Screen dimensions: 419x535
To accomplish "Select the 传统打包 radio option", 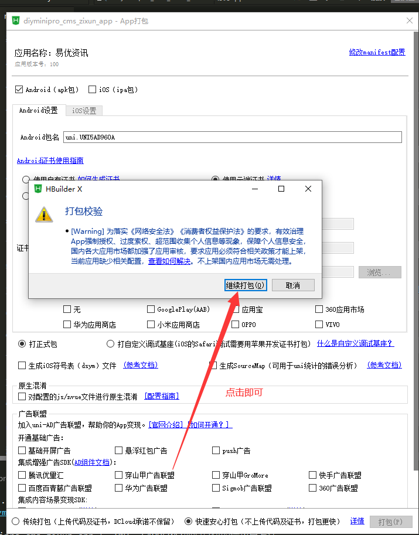I will [17, 521].
